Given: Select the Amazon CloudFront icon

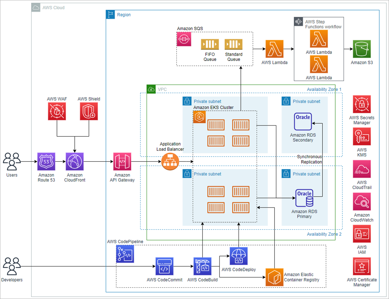Looking at the screenshot, I should [75, 161].
